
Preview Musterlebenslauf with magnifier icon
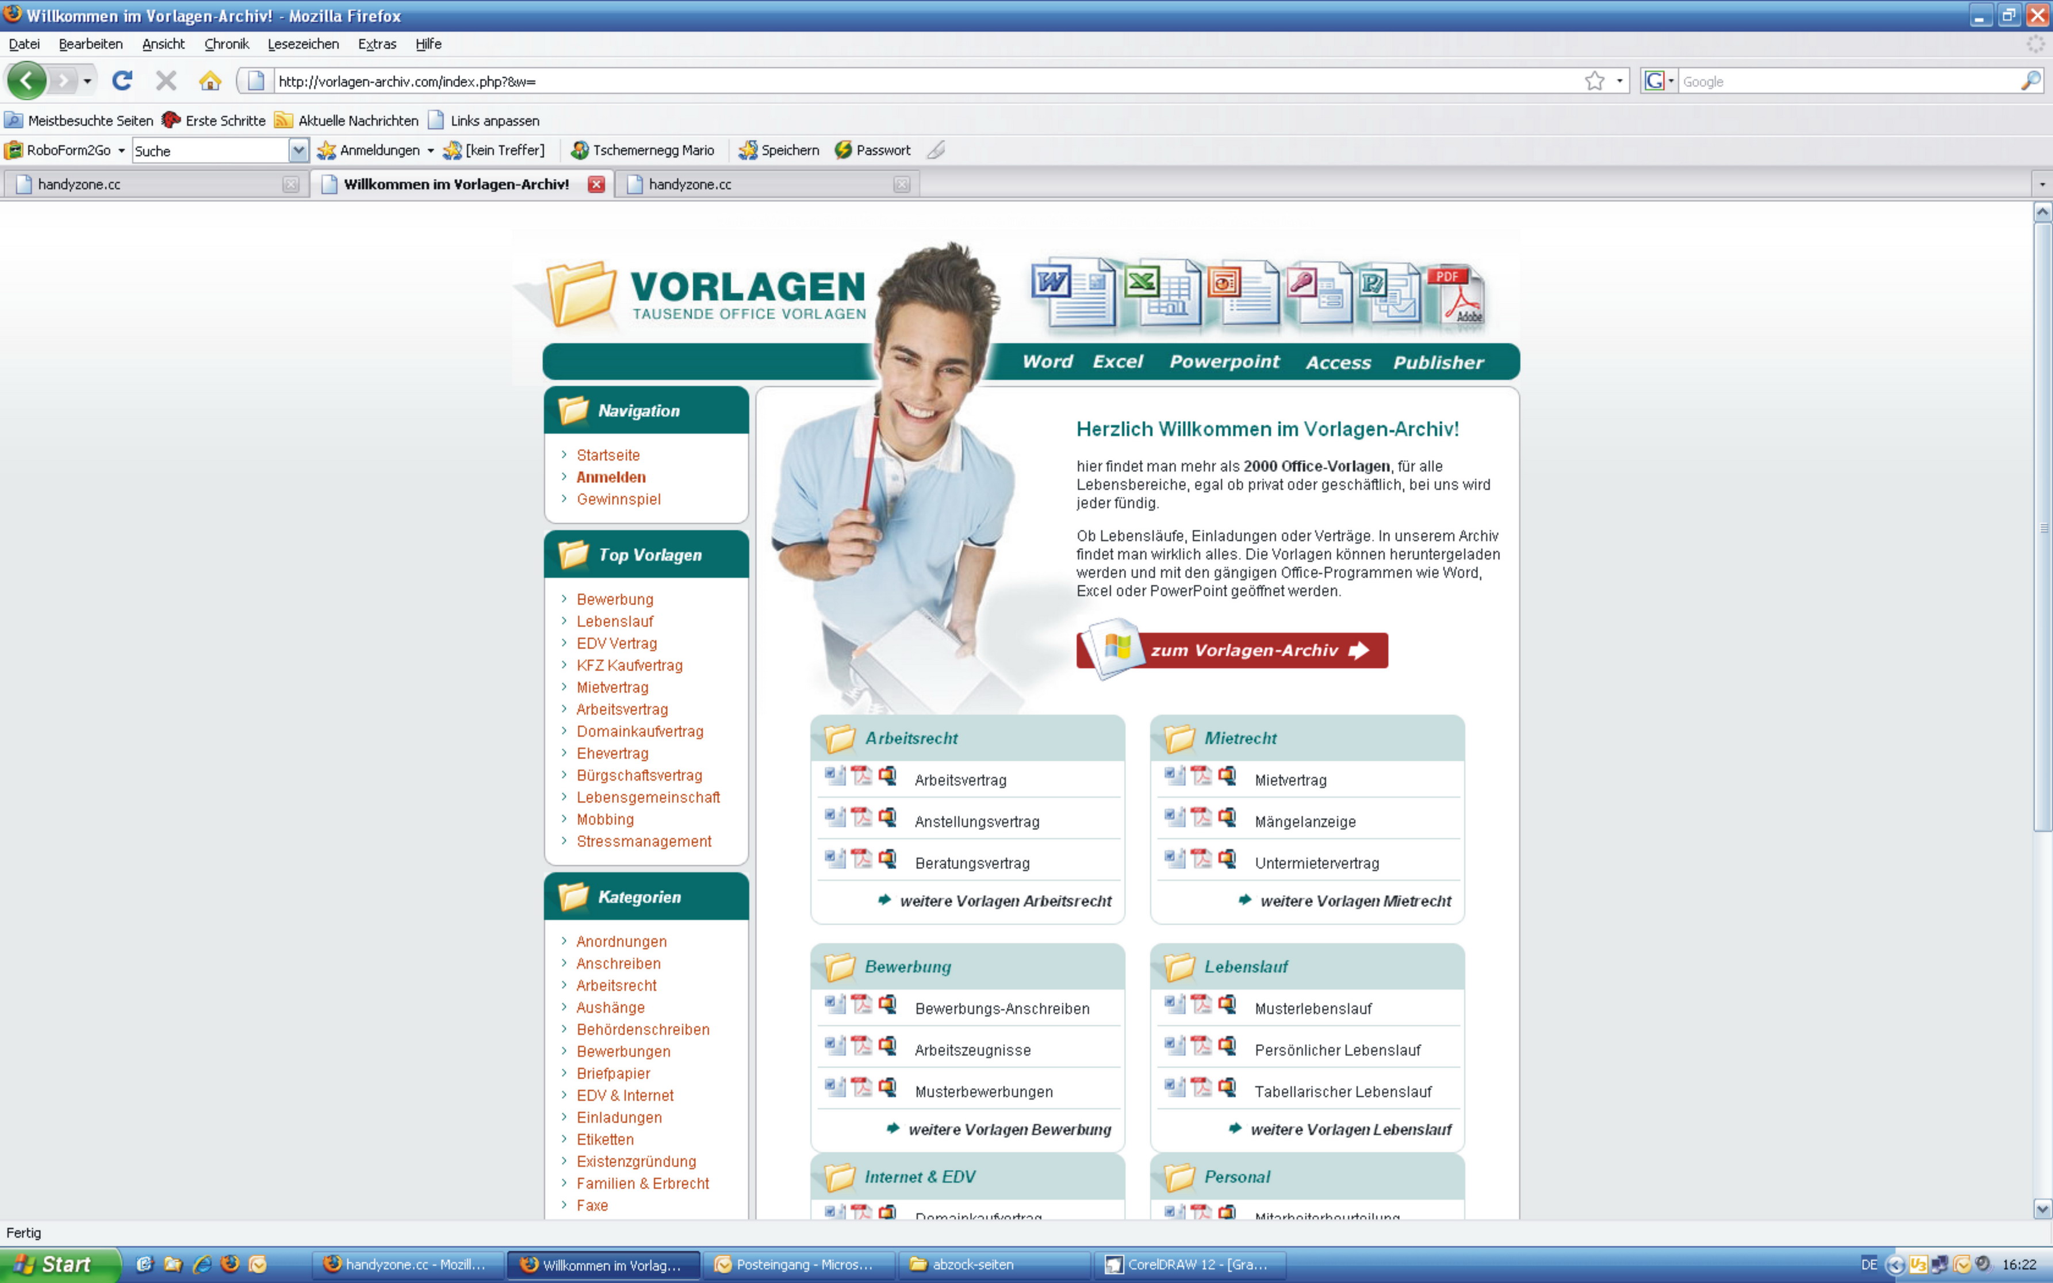pos(1227,1005)
